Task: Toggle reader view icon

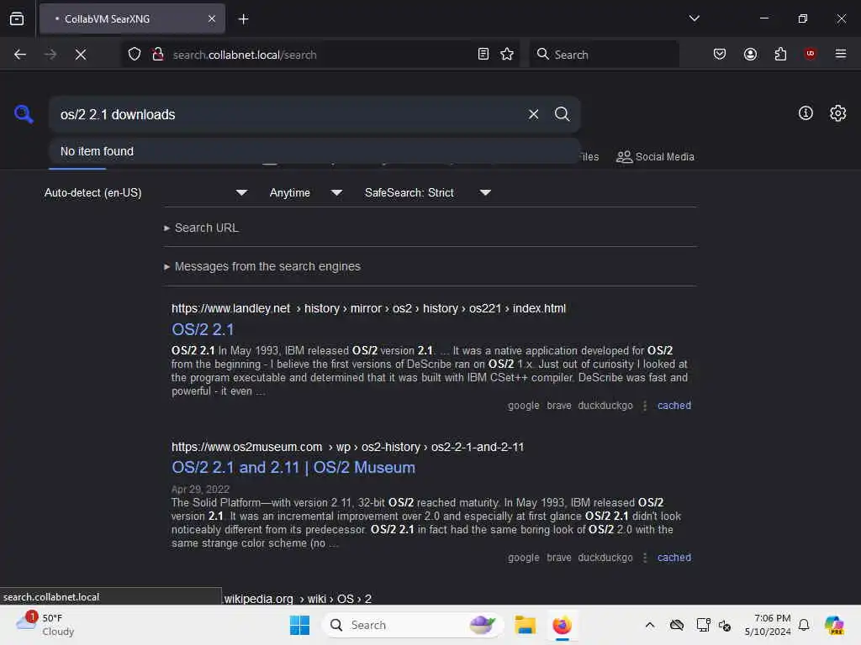Action: [483, 54]
